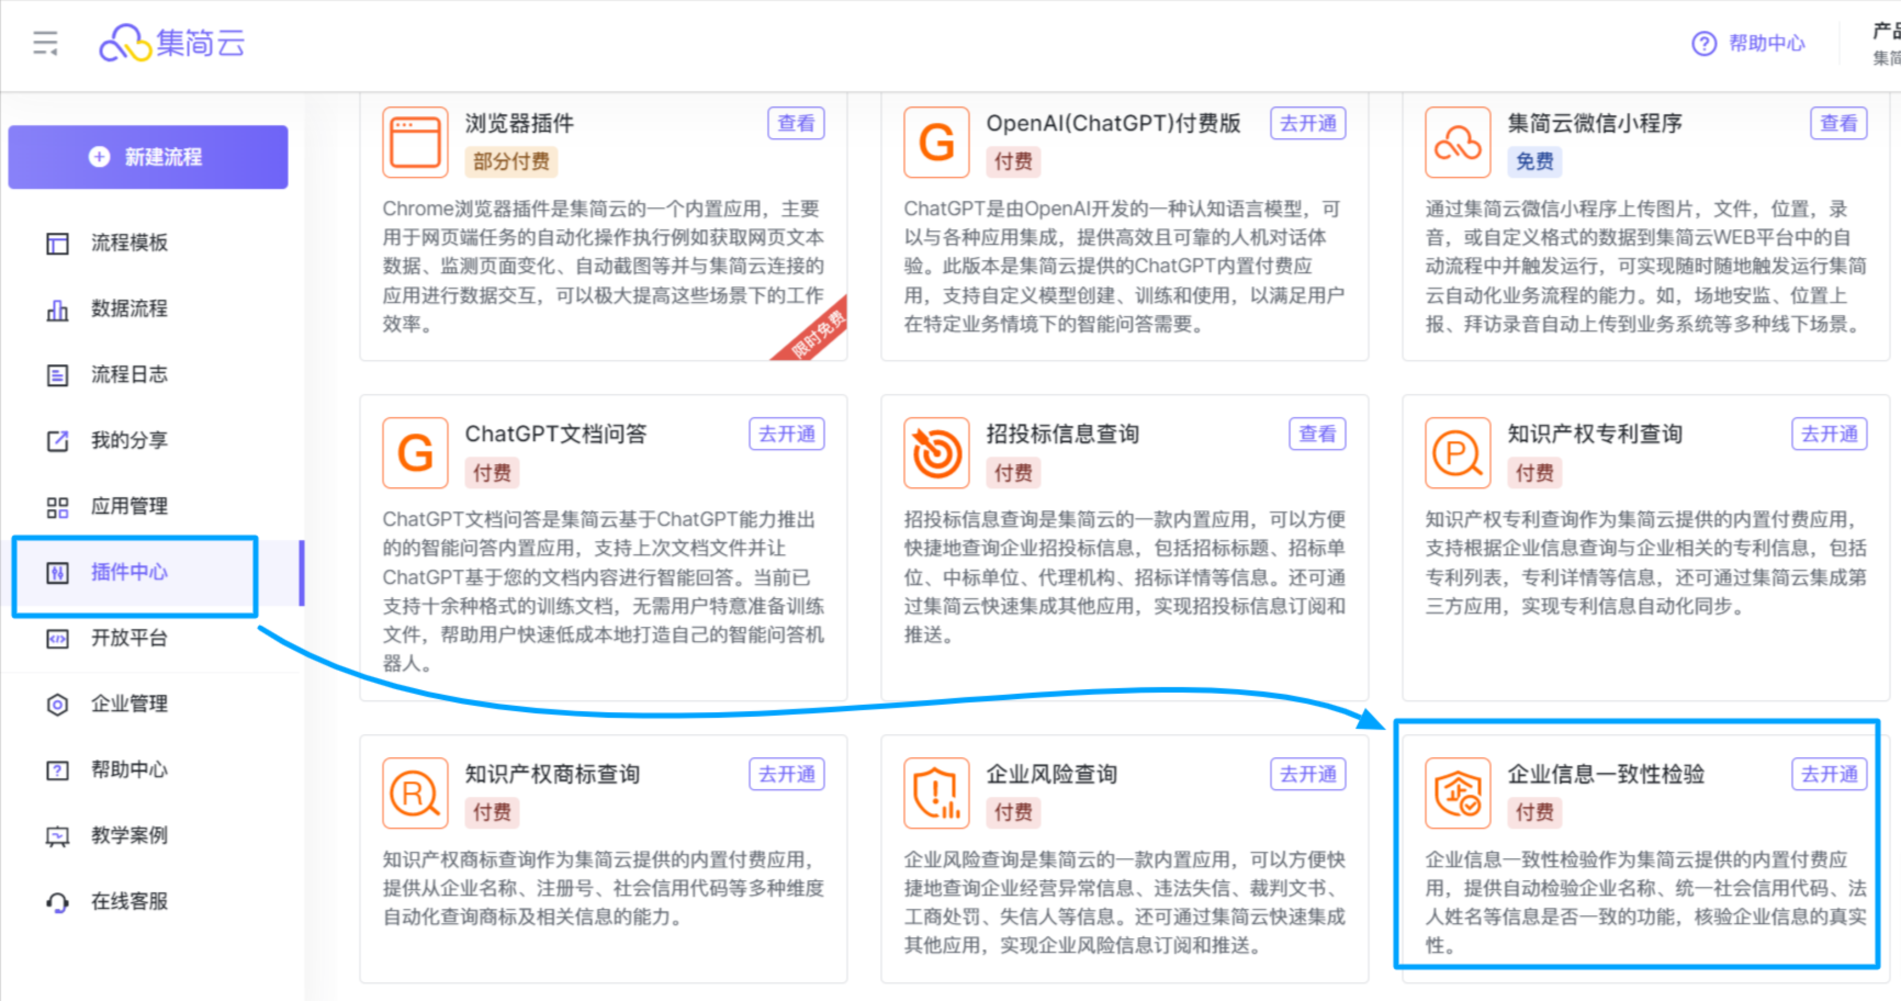The height and width of the screenshot is (1001, 1901).
Task: Click the 浏览器插件 title
Action: coord(520,123)
